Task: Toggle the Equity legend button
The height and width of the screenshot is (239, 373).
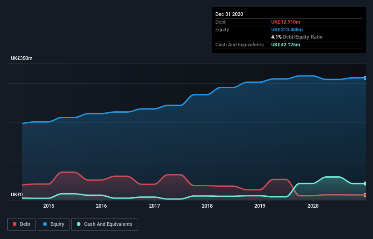Action: coord(54,224)
